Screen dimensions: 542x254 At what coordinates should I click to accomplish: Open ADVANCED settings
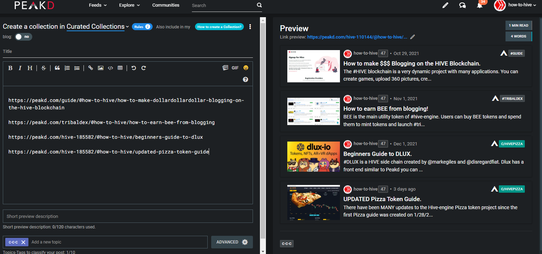click(232, 242)
